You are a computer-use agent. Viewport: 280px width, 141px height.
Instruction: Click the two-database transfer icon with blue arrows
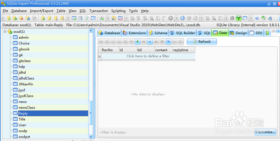114,18
